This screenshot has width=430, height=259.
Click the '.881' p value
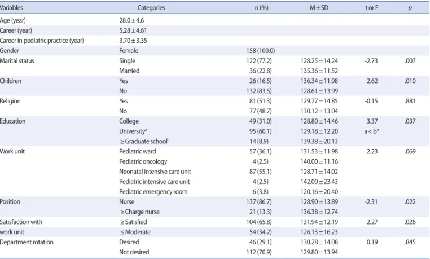(410, 101)
